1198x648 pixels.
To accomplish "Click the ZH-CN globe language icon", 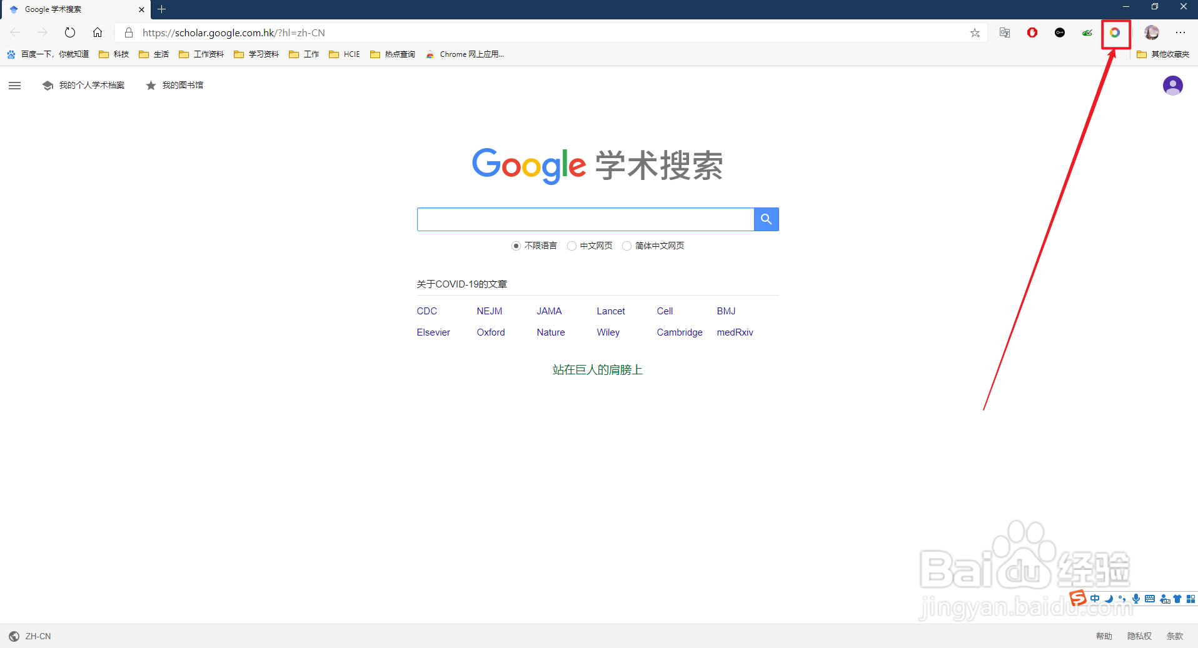I will (x=14, y=636).
